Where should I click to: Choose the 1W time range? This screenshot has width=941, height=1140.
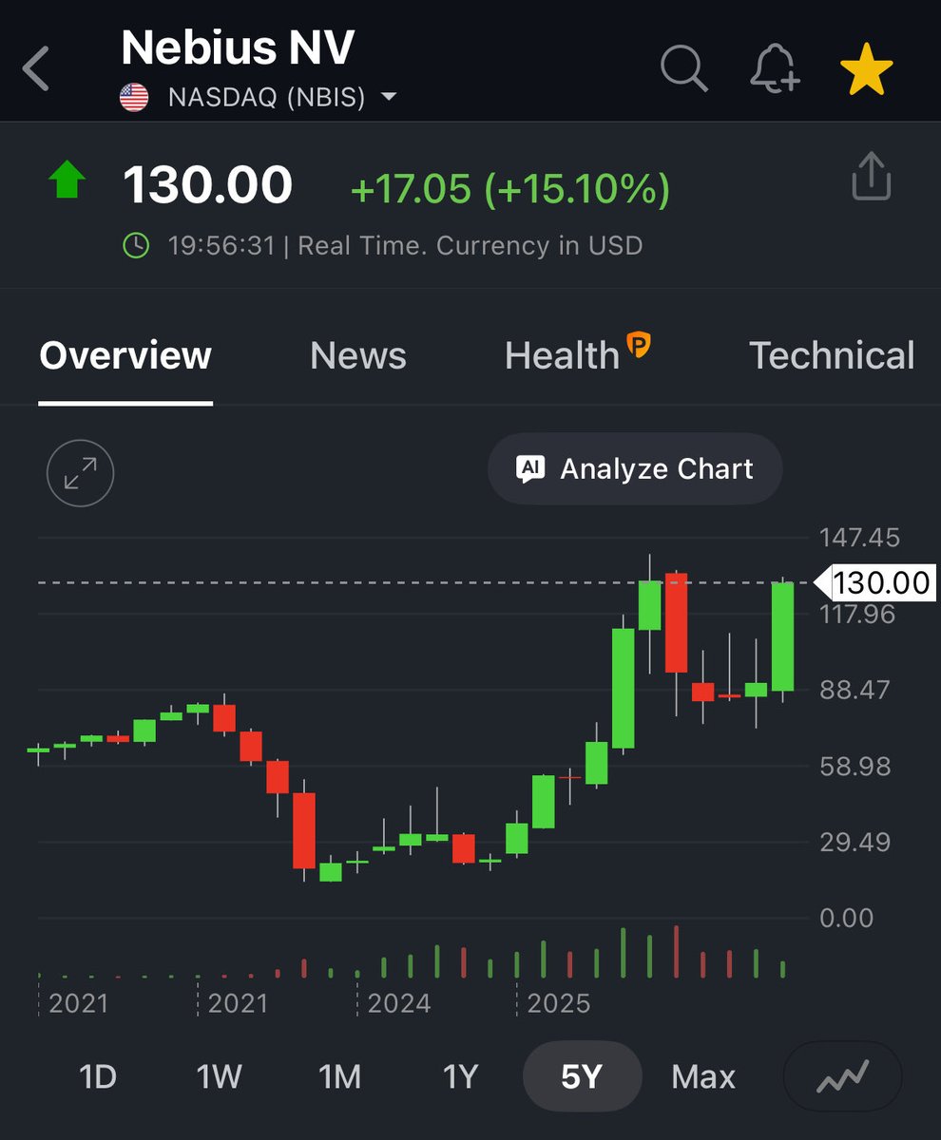tap(220, 1076)
